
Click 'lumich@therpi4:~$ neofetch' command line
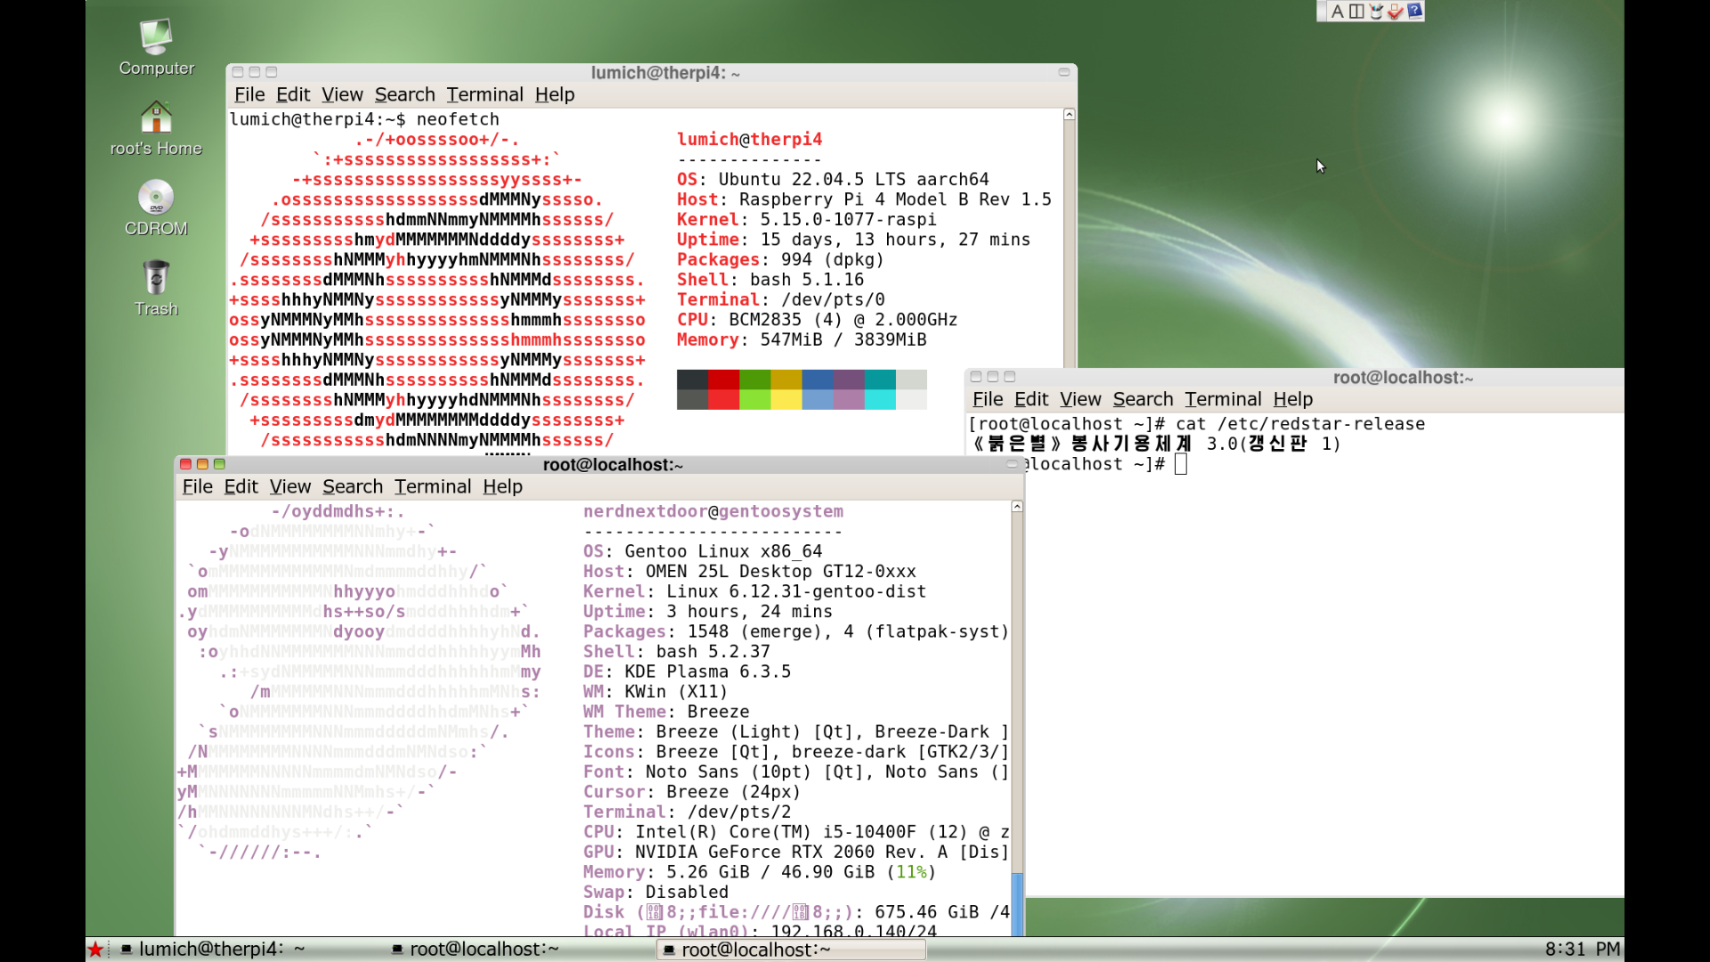pos(364,119)
